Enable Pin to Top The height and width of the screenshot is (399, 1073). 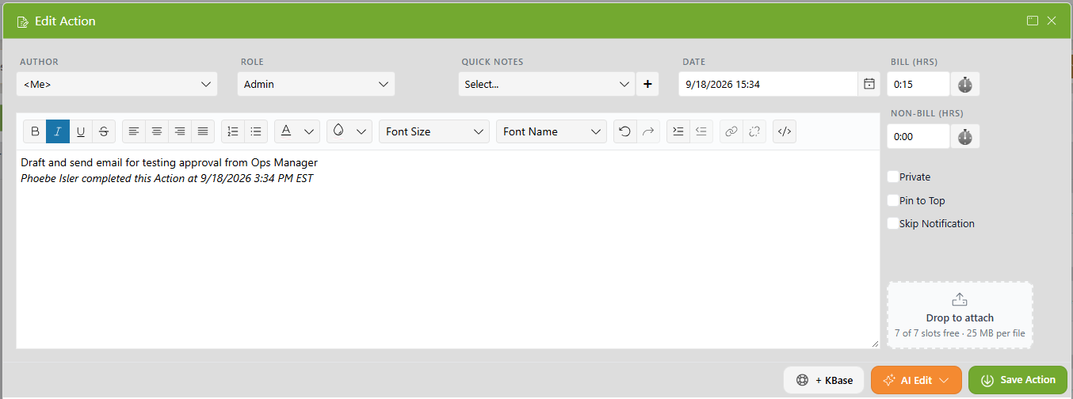pos(893,200)
